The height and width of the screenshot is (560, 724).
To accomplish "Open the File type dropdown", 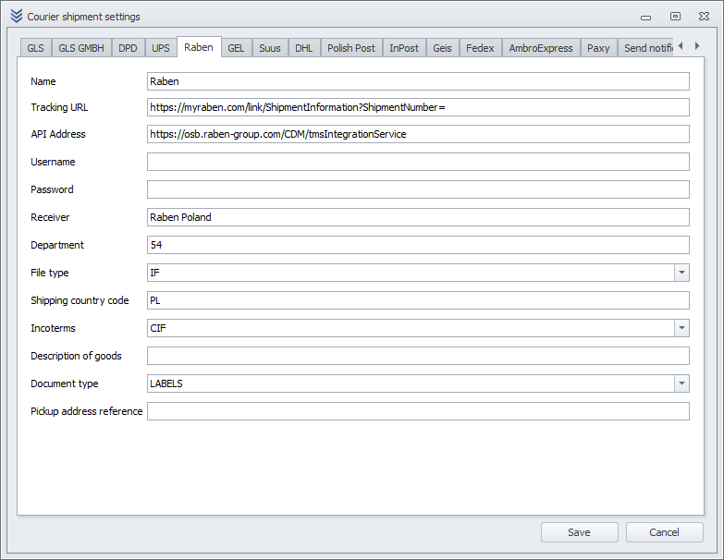I will tap(681, 273).
